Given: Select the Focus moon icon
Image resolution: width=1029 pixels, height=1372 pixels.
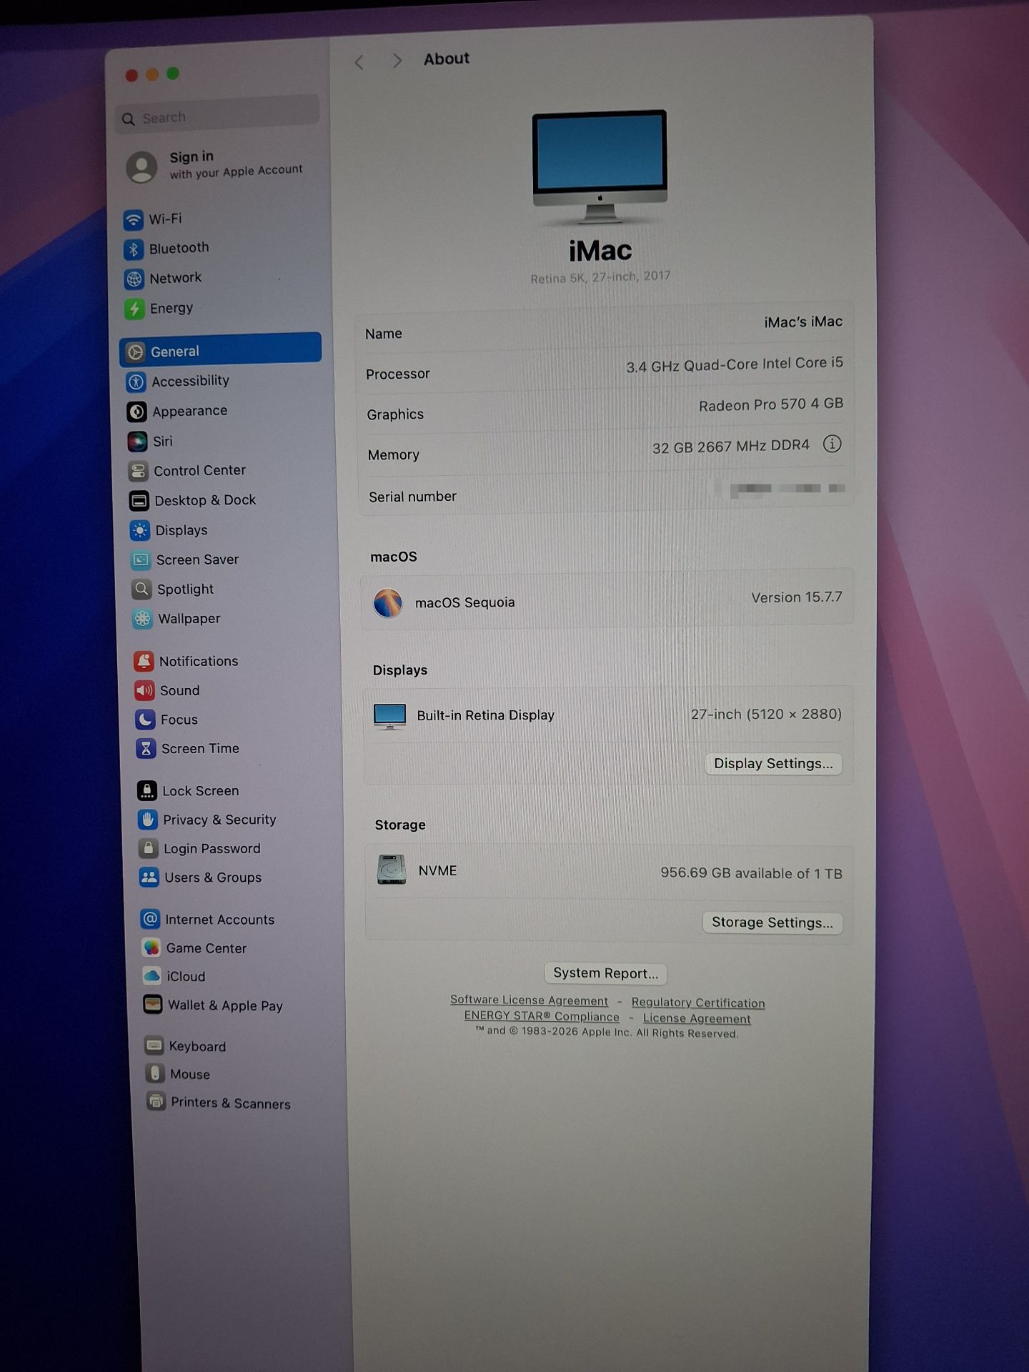Looking at the screenshot, I should pos(145,720).
